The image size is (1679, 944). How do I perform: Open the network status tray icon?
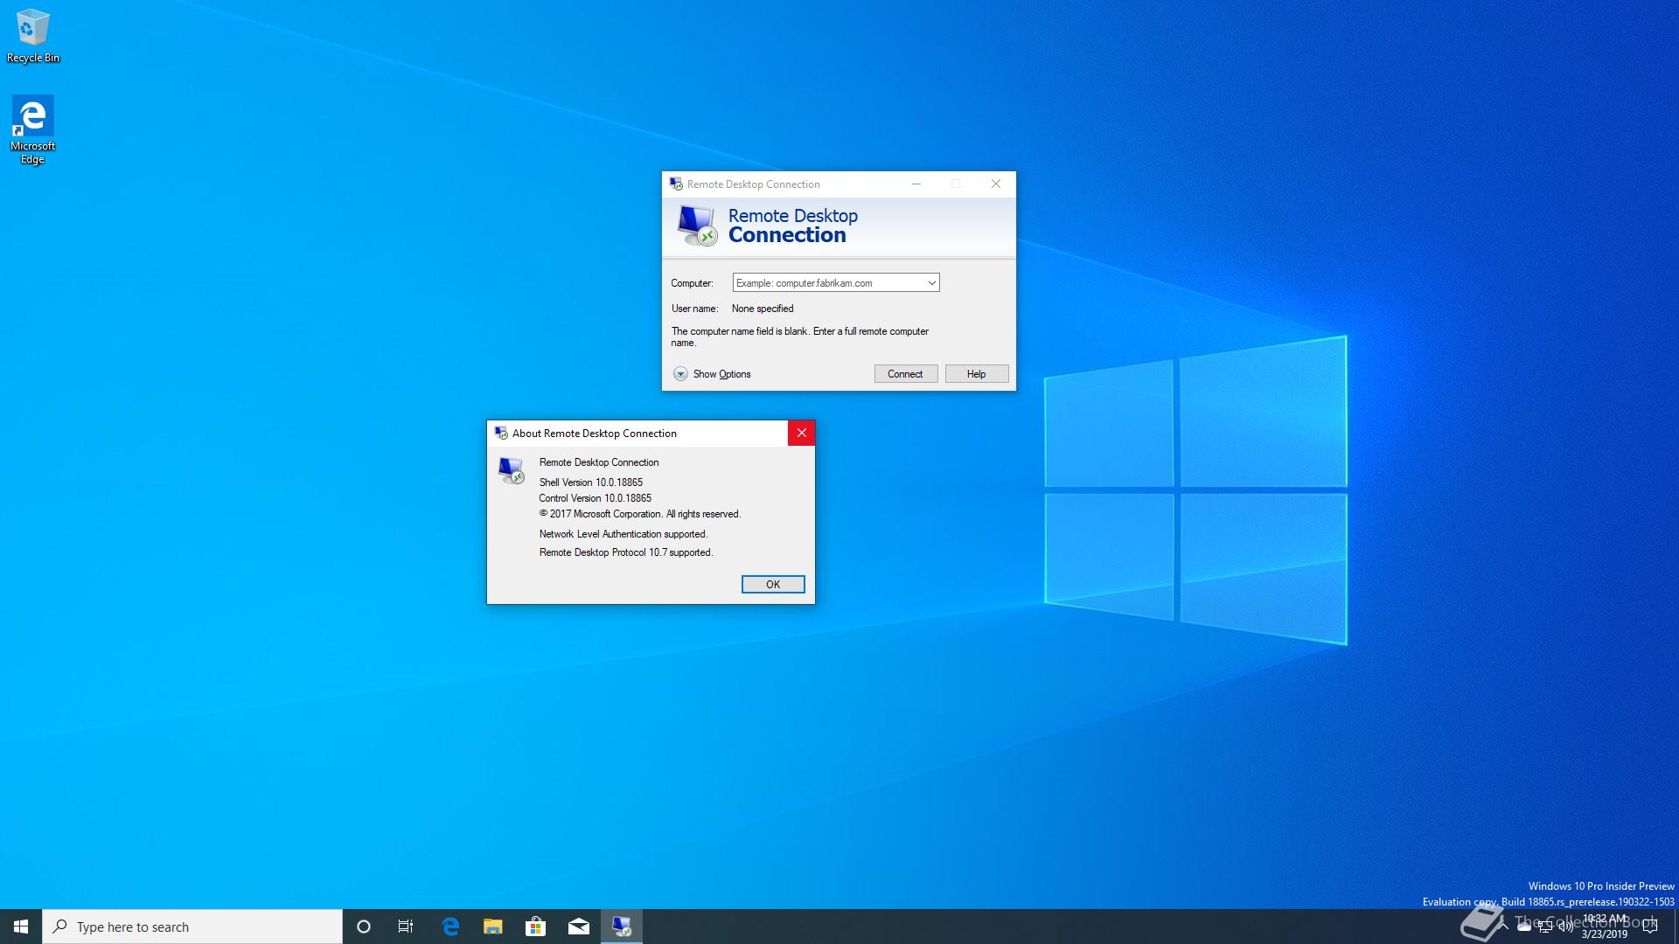tap(1545, 927)
